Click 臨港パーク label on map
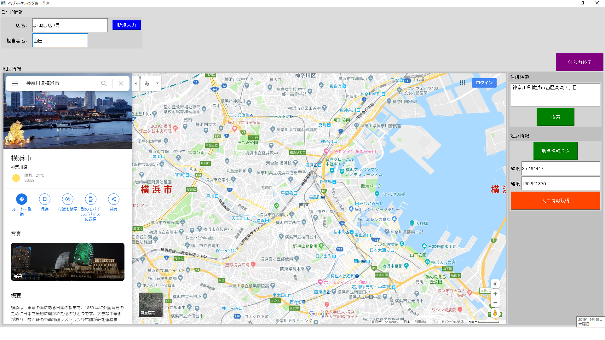 371,186
